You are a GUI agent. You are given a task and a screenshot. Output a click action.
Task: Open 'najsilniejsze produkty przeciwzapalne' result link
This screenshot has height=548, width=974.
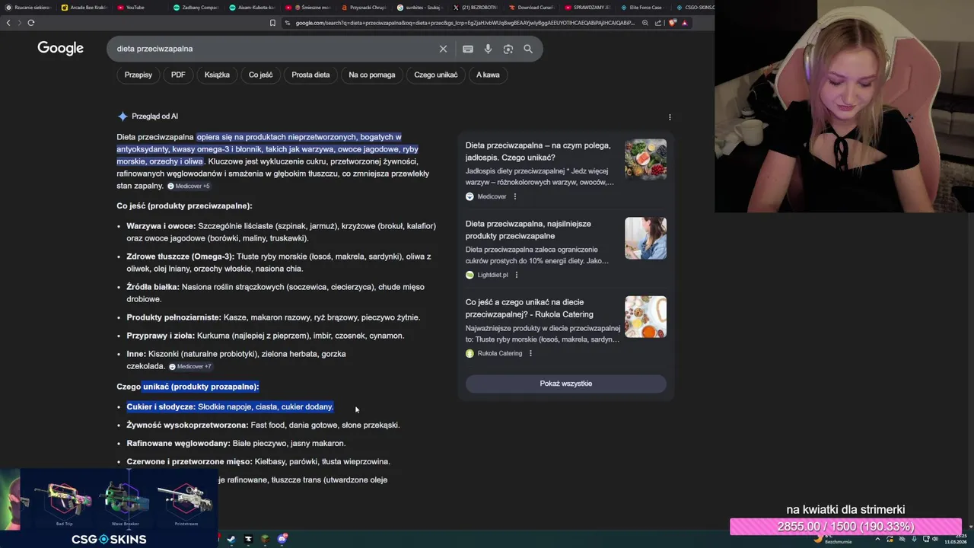click(528, 230)
